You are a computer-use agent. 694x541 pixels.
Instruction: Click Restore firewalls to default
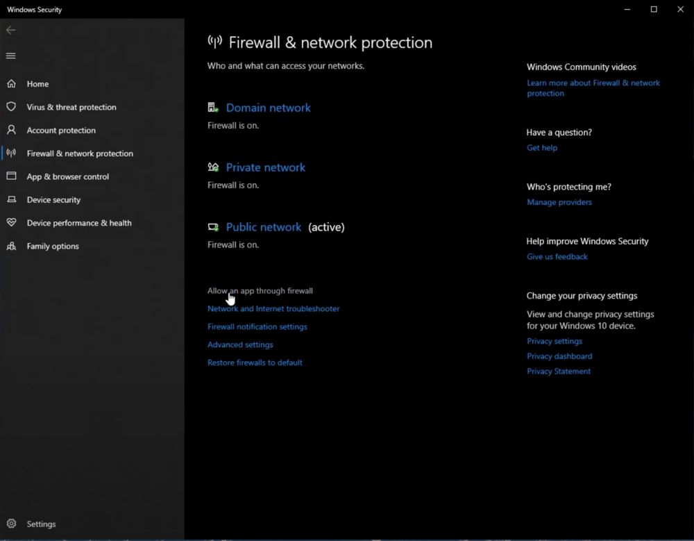[x=255, y=363]
